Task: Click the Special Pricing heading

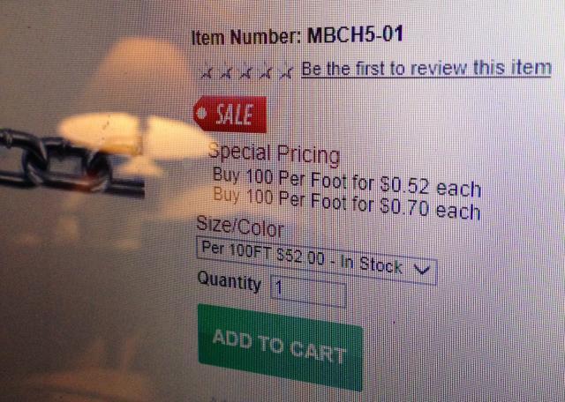Action: tap(274, 153)
